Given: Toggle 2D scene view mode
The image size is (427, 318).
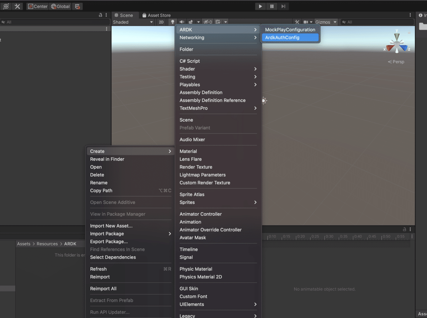Looking at the screenshot, I should click(161, 22).
